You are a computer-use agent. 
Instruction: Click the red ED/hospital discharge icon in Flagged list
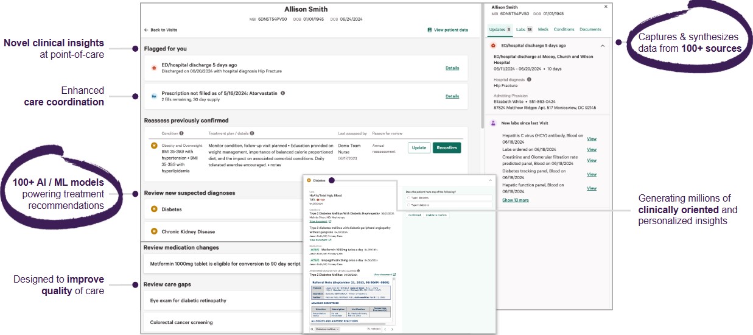click(153, 68)
